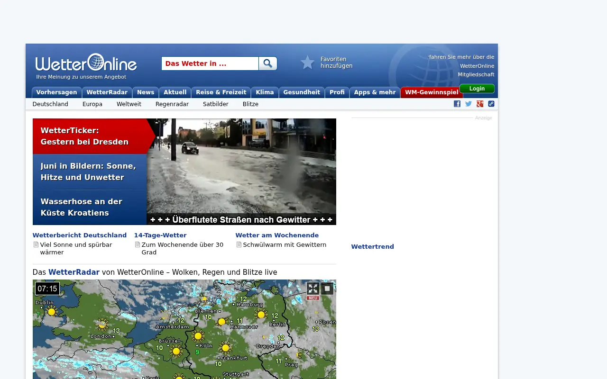Select Deutschland in the submenu
607x379 pixels.
50,104
